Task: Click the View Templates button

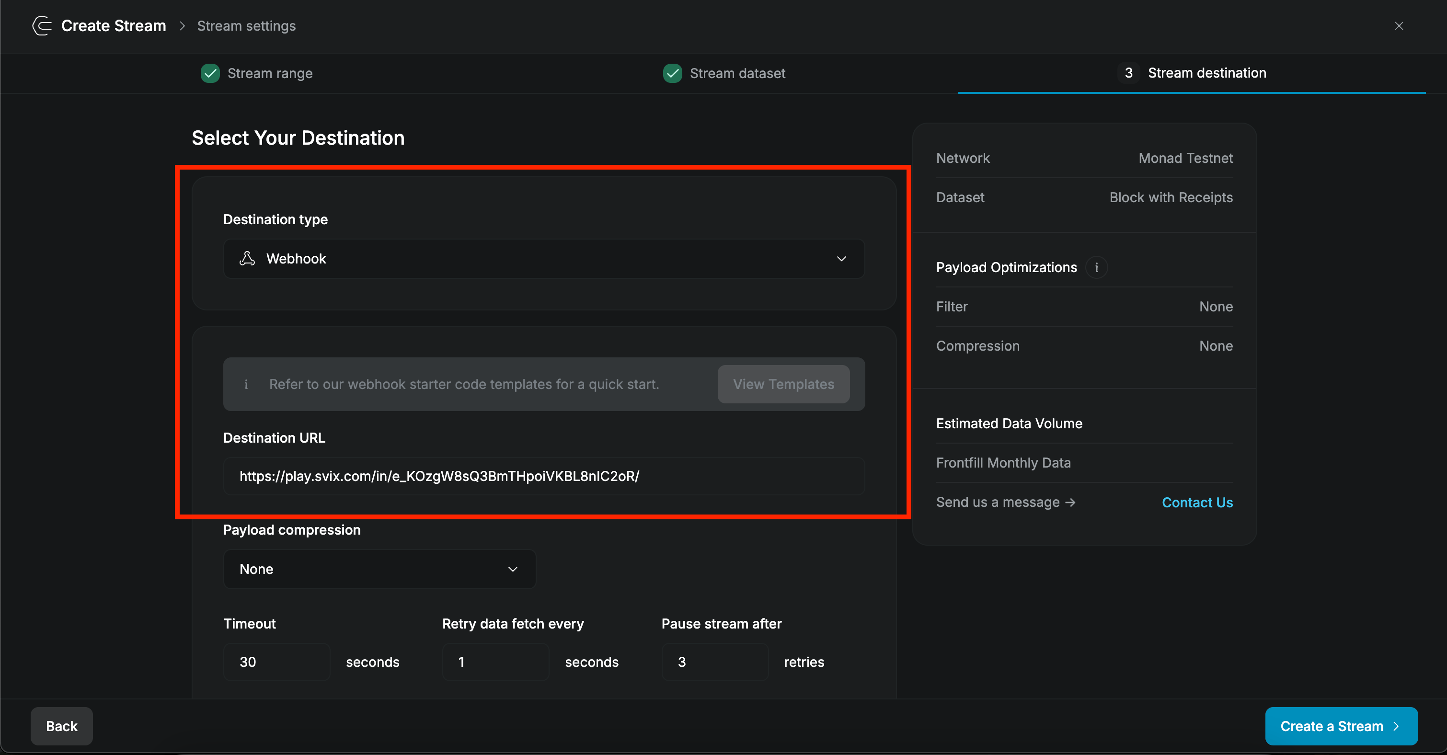Action: point(783,384)
